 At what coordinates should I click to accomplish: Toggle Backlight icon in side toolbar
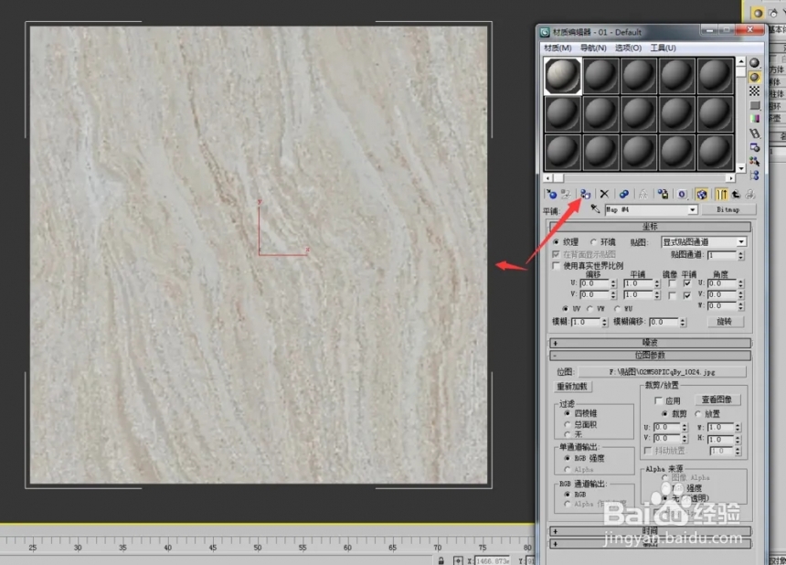(754, 77)
